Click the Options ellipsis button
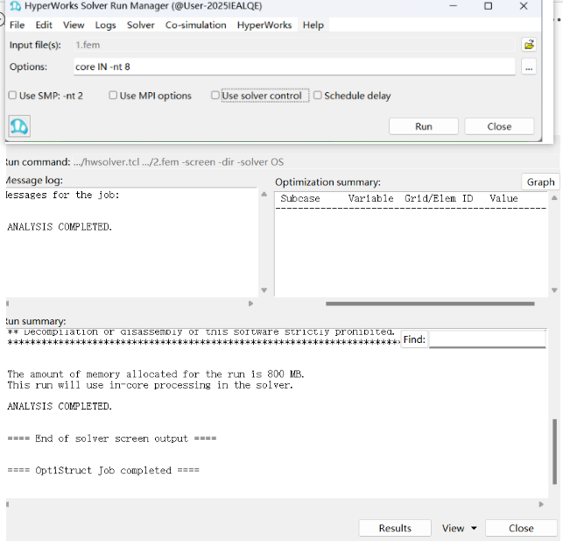The image size is (563, 542). tap(529, 68)
